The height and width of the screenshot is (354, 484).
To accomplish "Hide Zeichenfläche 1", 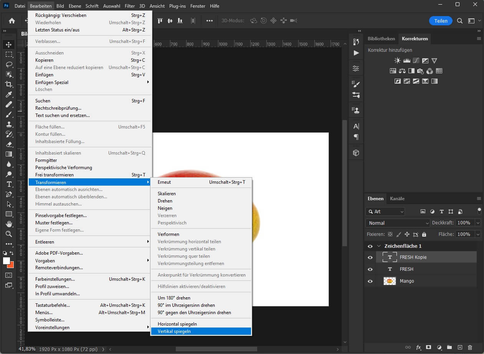I will (x=370, y=246).
